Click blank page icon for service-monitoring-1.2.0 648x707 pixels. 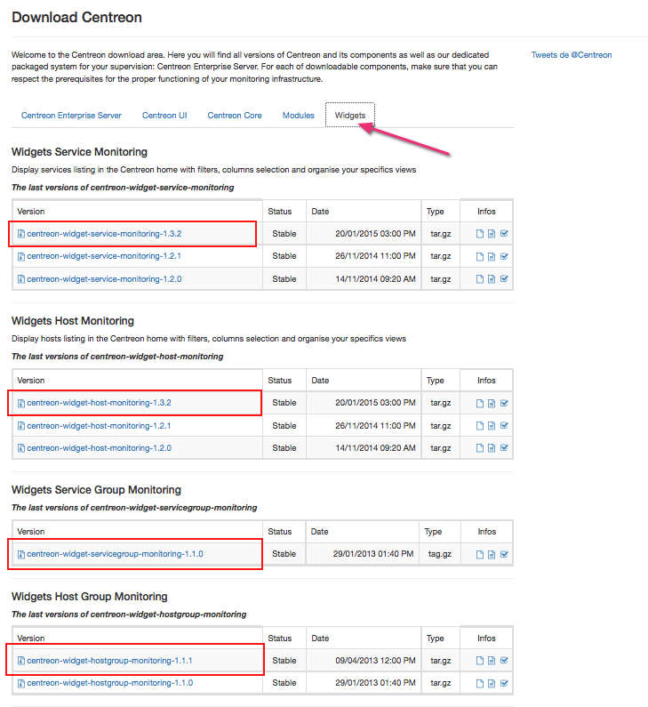click(479, 279)
